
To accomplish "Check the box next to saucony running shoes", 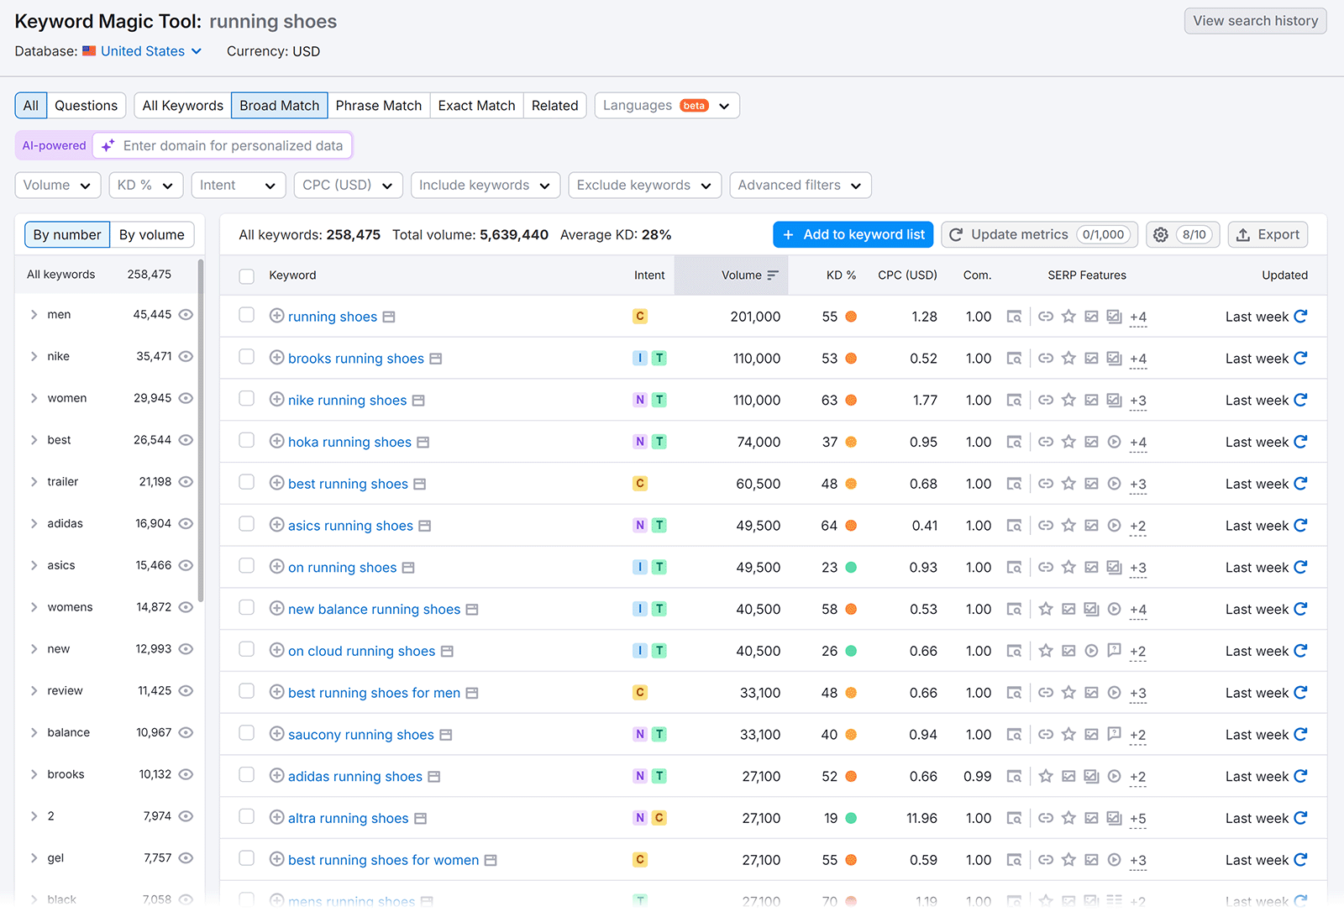I will tap(246, 733).
